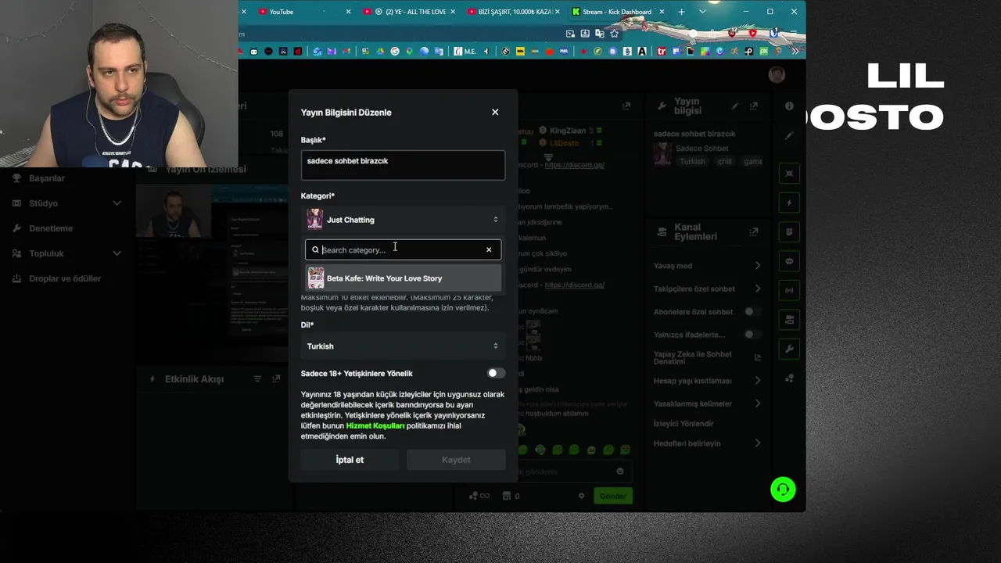Image resolution: width=1001 pixels, height=563 pixels.
Task: Open the tr bookmark icon
Action: pos(662,52)
